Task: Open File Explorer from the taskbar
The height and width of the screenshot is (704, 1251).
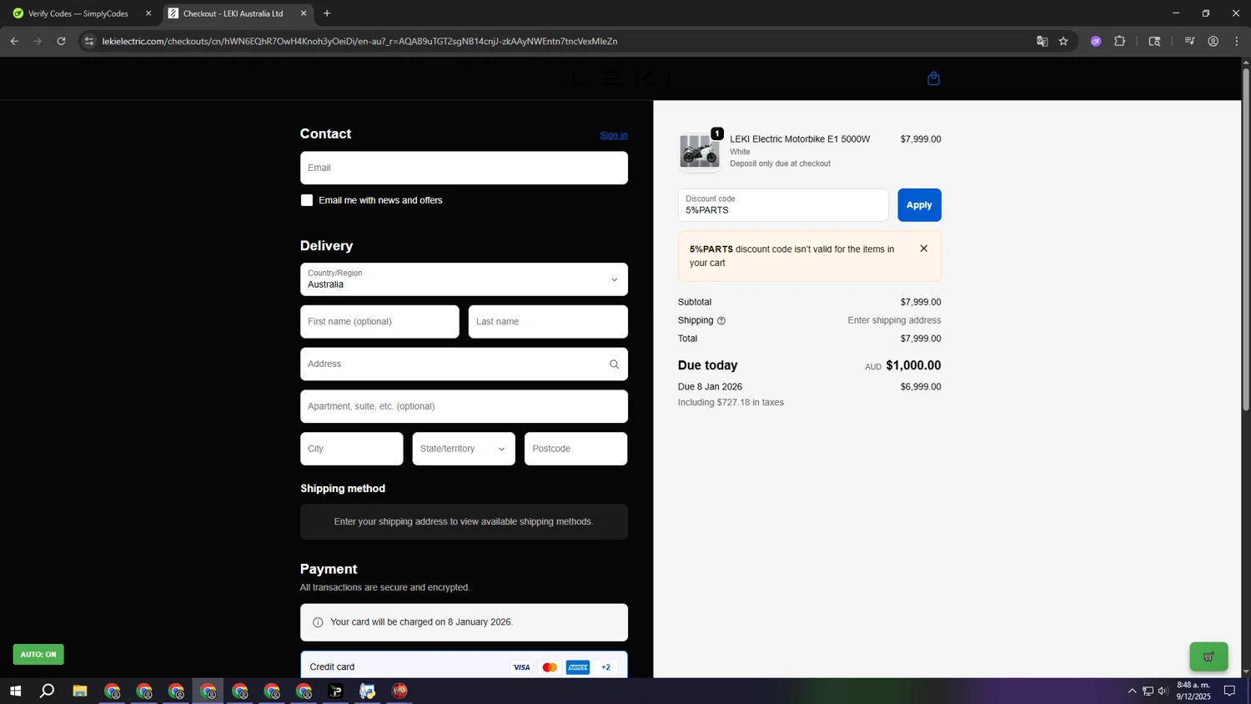Action: click(x=80, y=691)
